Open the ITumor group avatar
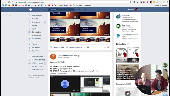Image resolution: width=170 pixels, height=96 pixels. [x=118, y=36]
